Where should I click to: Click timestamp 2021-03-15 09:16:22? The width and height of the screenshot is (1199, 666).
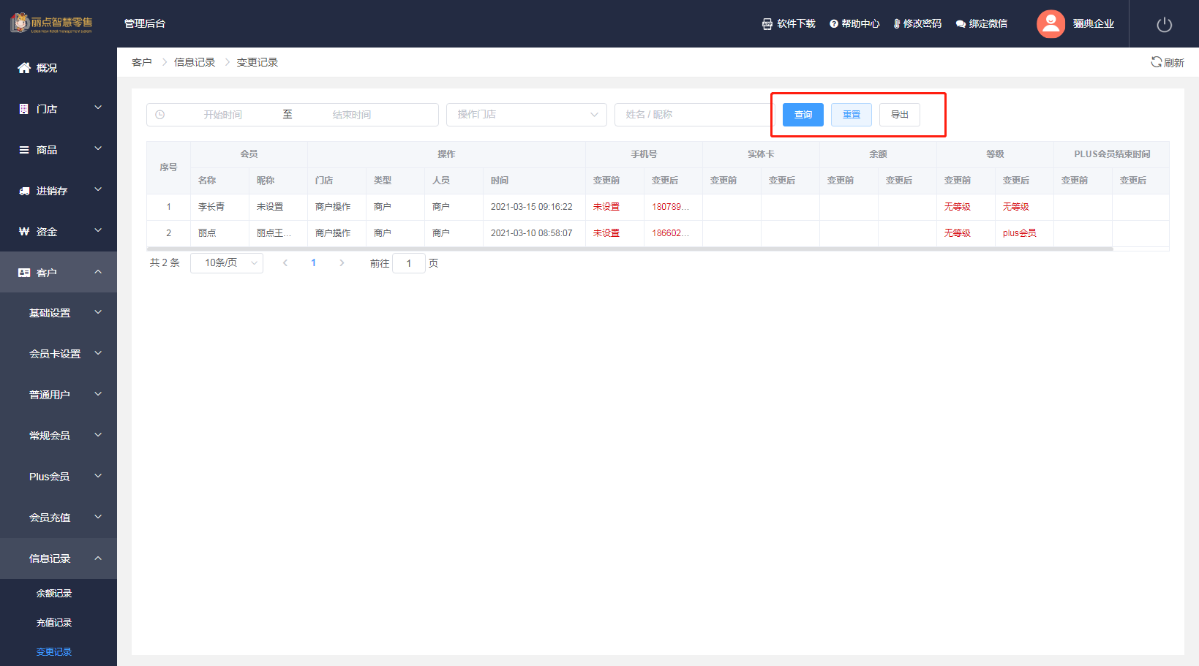pos(532,207)
